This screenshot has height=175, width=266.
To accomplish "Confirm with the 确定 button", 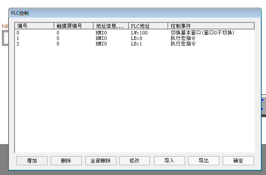I will tap(238, 161).
